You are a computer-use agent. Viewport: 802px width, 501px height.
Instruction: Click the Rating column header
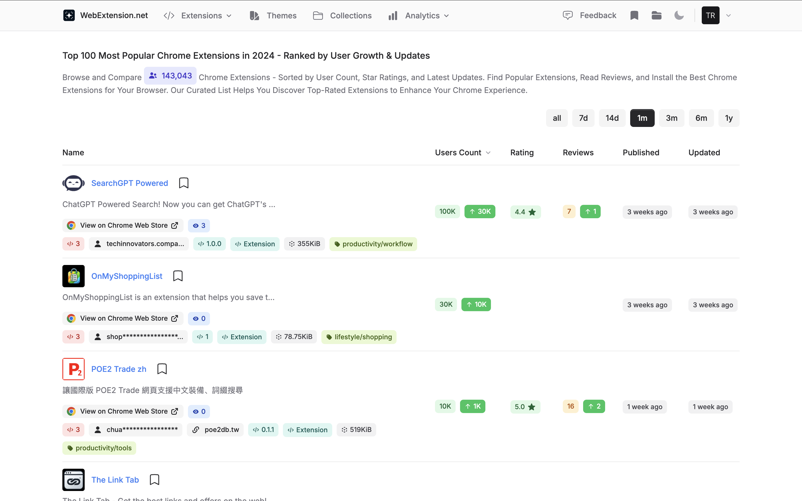522,153
